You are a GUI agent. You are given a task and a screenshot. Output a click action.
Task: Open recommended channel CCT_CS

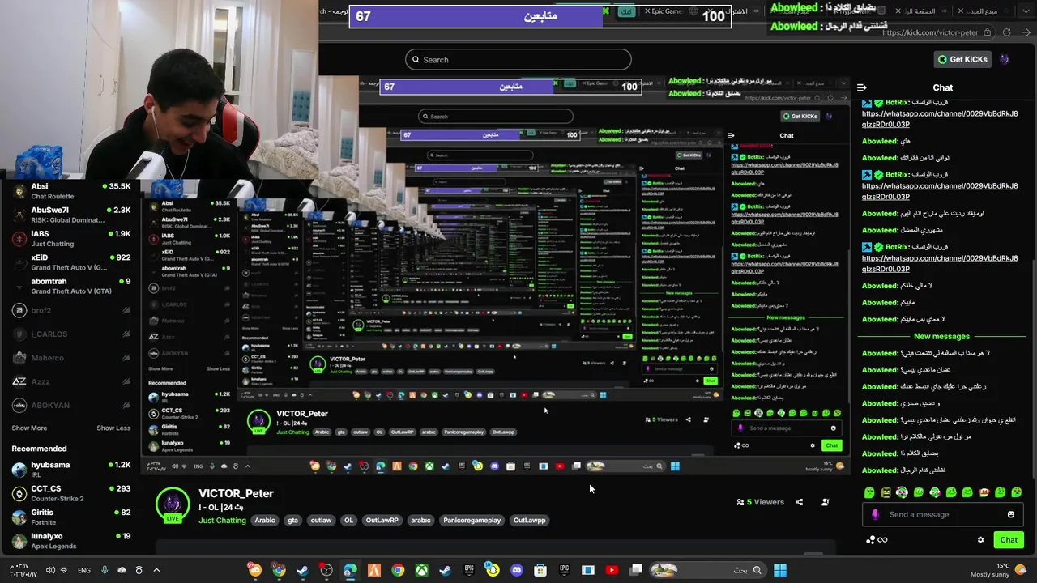tap(71, 493)
